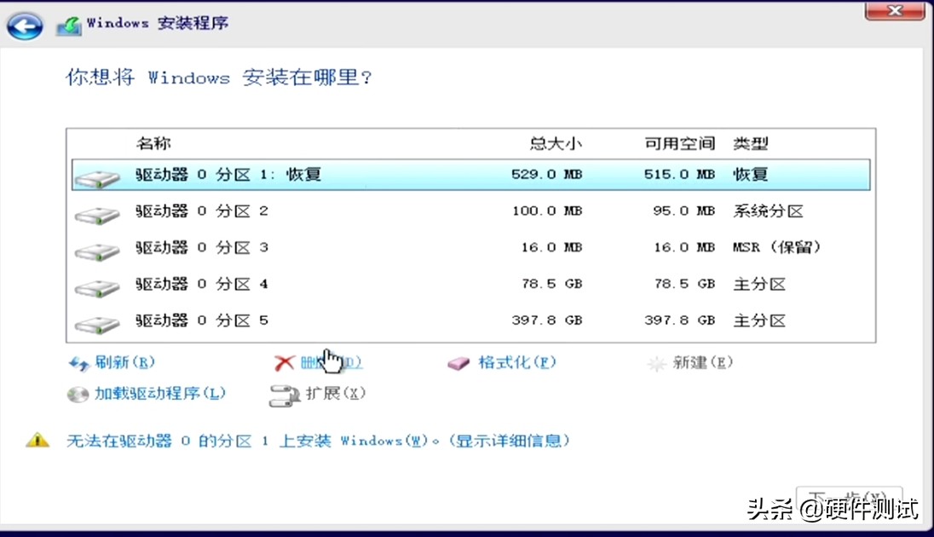The image size is (934, 537).
Task: Select the 397.8 GB primary partition
Action: (x=341, y=320)
